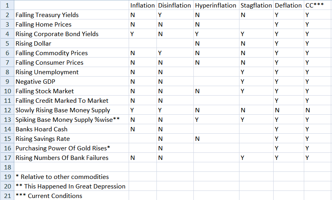Click the '** This Happened In Great Depression' note
Screen dimensions: 332x200
coord(70,187)
